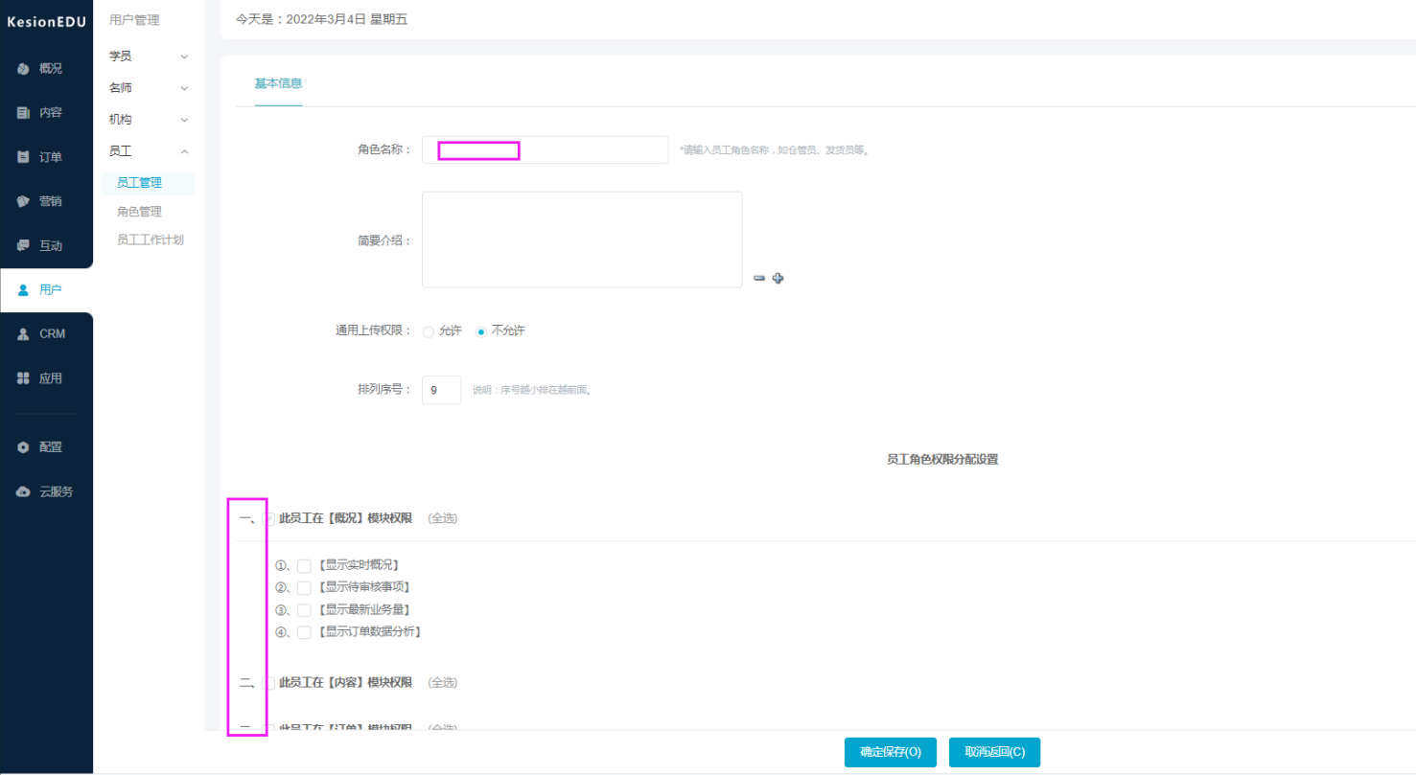The width and height of the screenshot is (1416, 775).
Task: Open the 订单 orders sidebar icon
Action: coord(23,156)
